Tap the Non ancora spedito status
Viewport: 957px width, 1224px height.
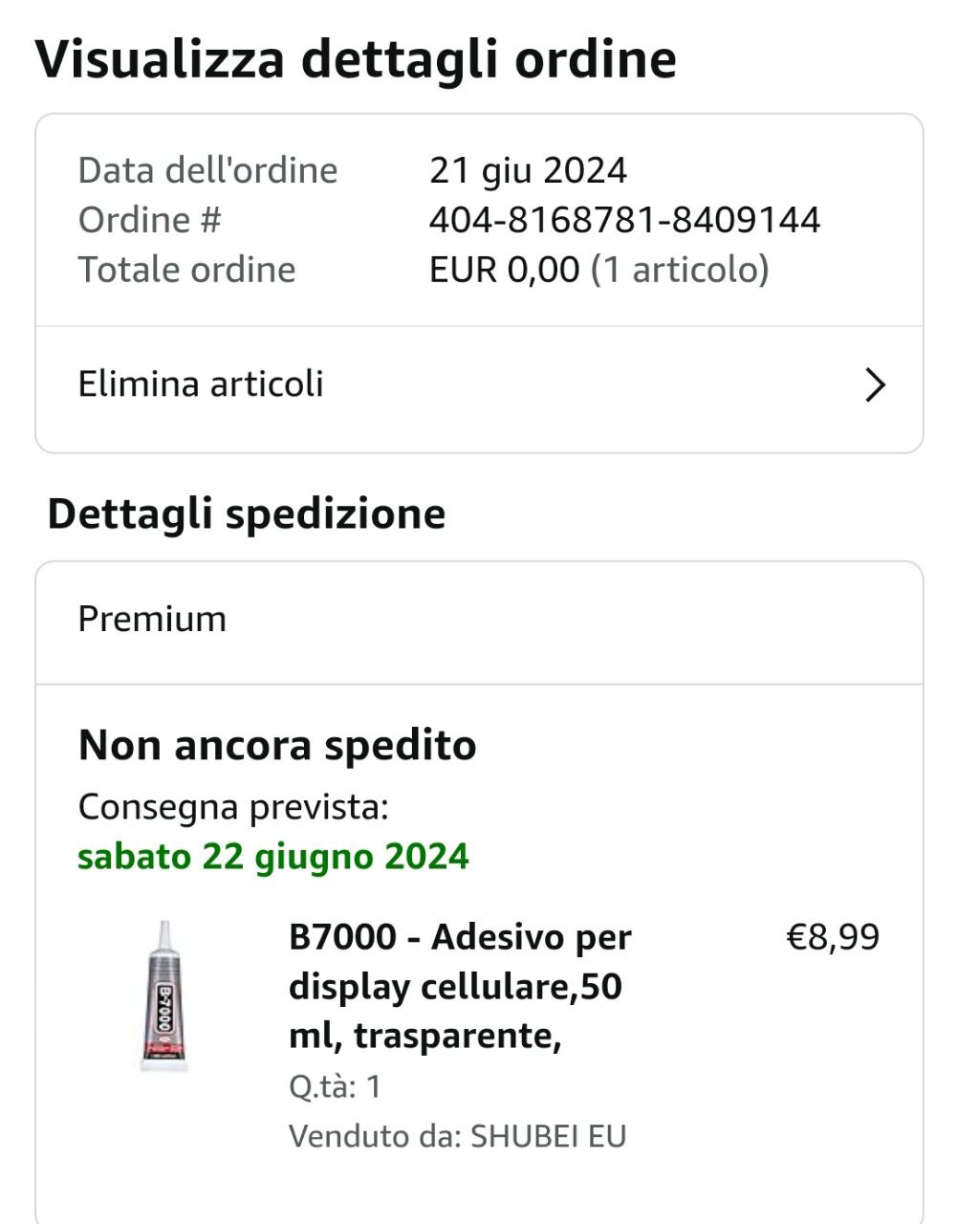click(277, 745)
